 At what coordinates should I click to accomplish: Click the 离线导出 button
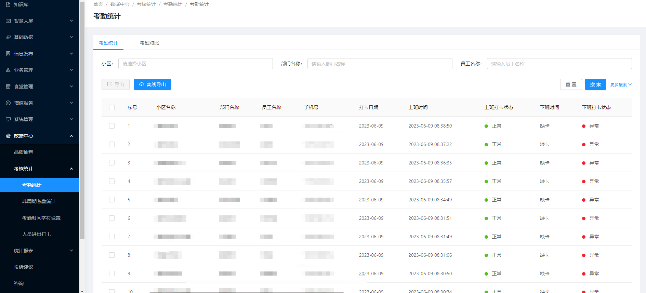click(153, 84)
